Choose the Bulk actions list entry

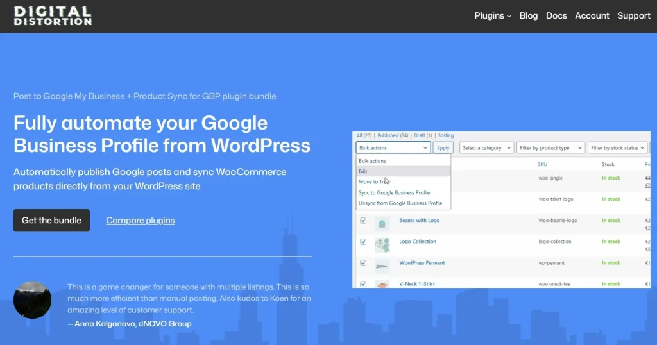pos(404,161)
